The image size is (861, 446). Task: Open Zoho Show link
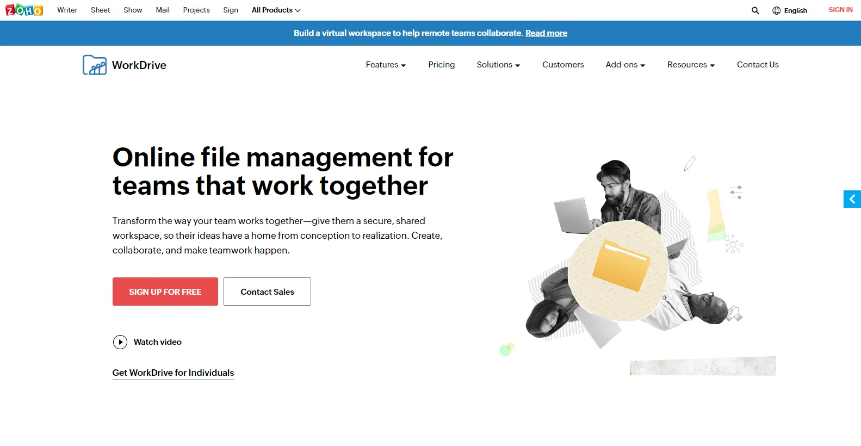[133, 10]
